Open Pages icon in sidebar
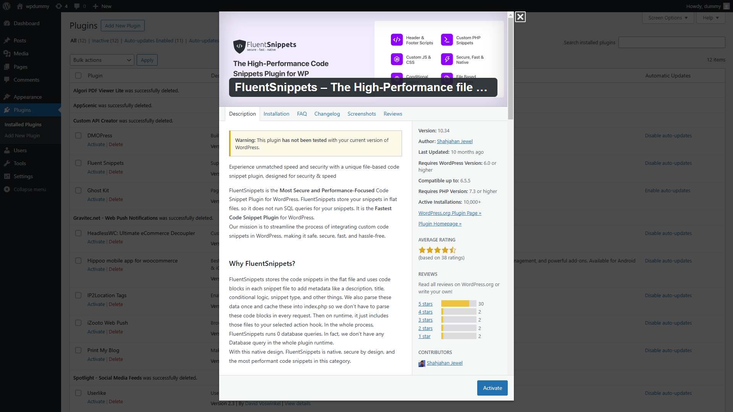This screenshot has height=412, width=733. 7,67
